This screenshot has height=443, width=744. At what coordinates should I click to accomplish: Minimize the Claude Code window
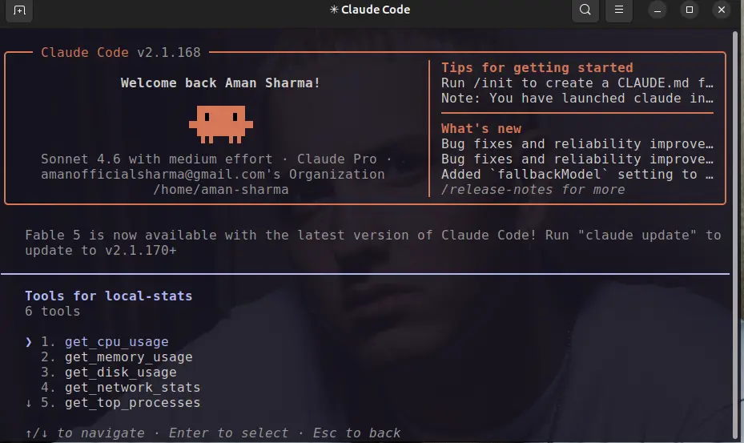658,10
